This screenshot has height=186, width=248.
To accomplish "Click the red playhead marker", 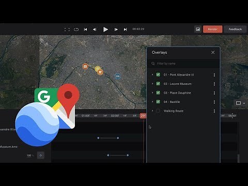I will (143, 116).
